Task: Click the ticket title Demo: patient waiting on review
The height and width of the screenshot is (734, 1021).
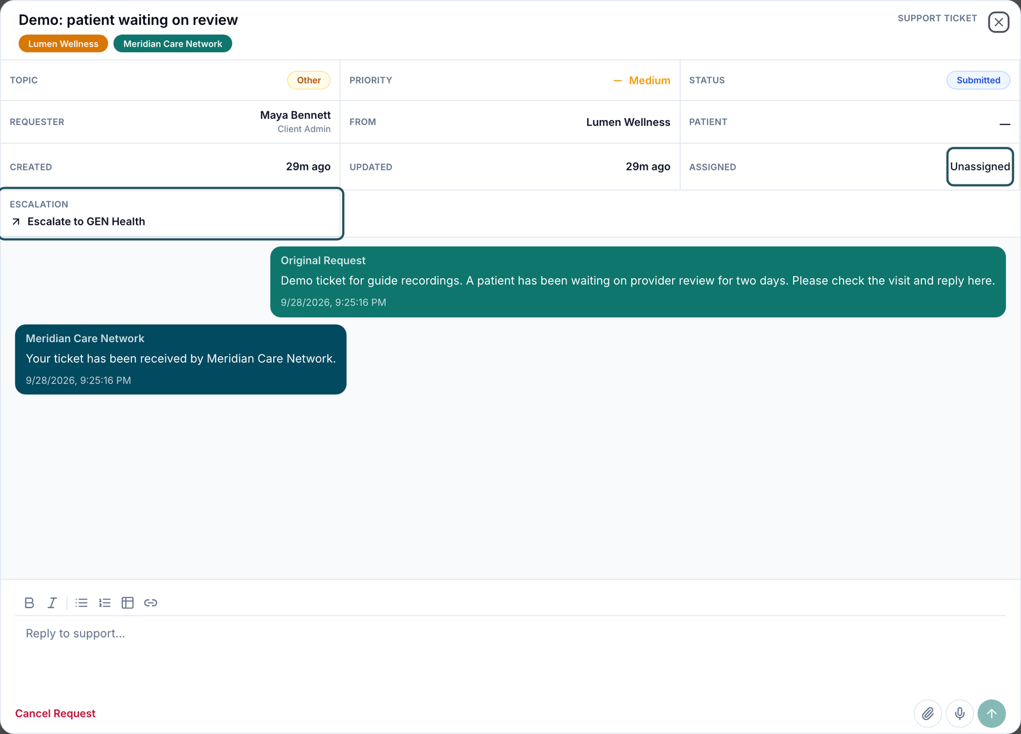Action: pyautogui.click(x=128, y=20)
